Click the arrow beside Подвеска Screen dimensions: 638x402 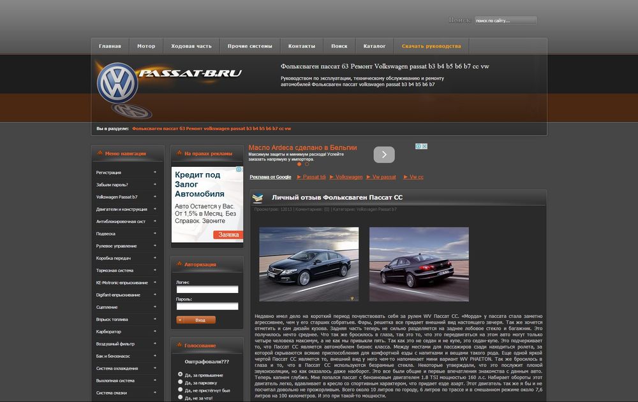click(155, 234)
